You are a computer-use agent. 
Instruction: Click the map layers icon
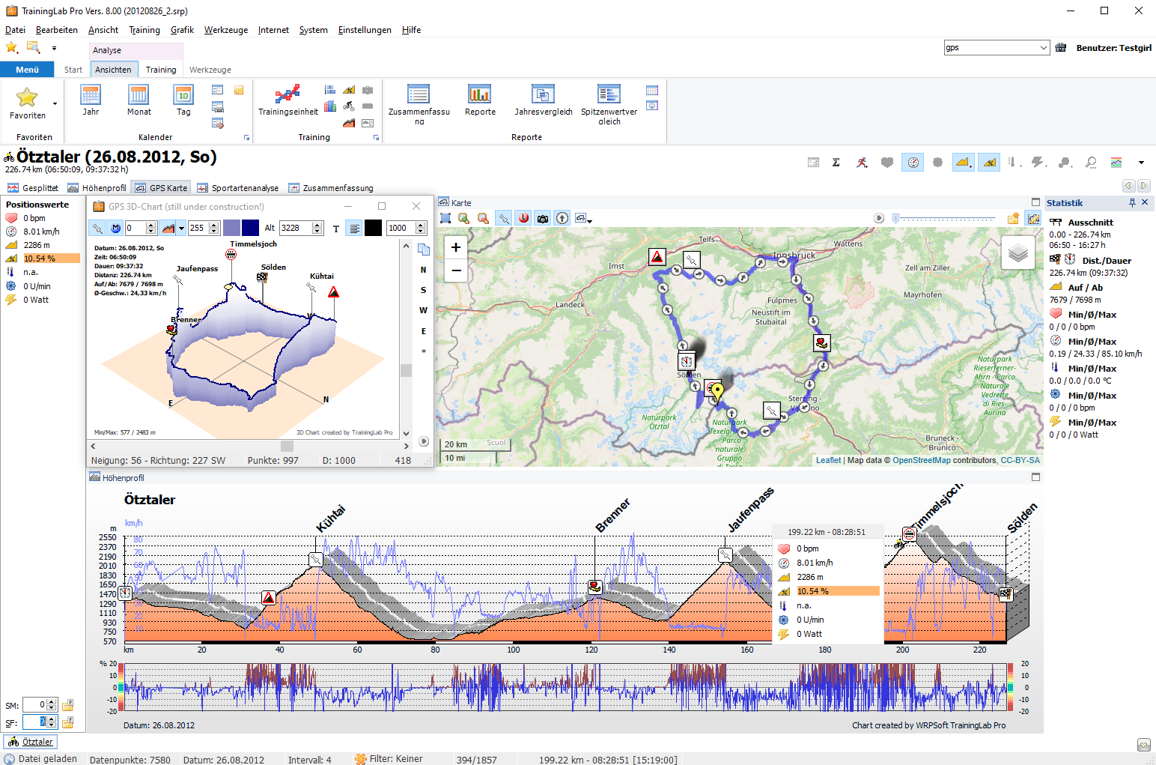pos(1017,253)
